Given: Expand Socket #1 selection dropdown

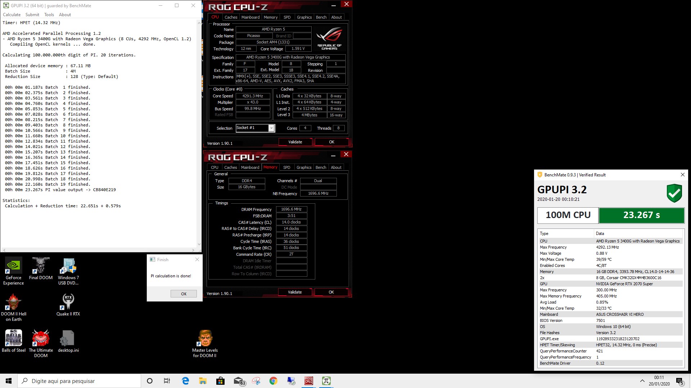Looking at the screenshot, I should (x=272, y=128).
